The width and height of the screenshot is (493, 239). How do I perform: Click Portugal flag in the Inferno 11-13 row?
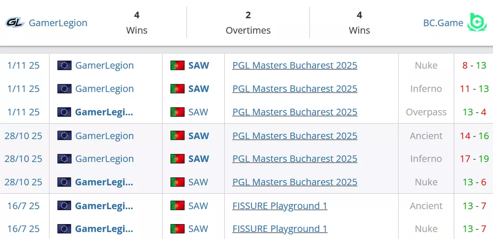(x=178, y=89)
